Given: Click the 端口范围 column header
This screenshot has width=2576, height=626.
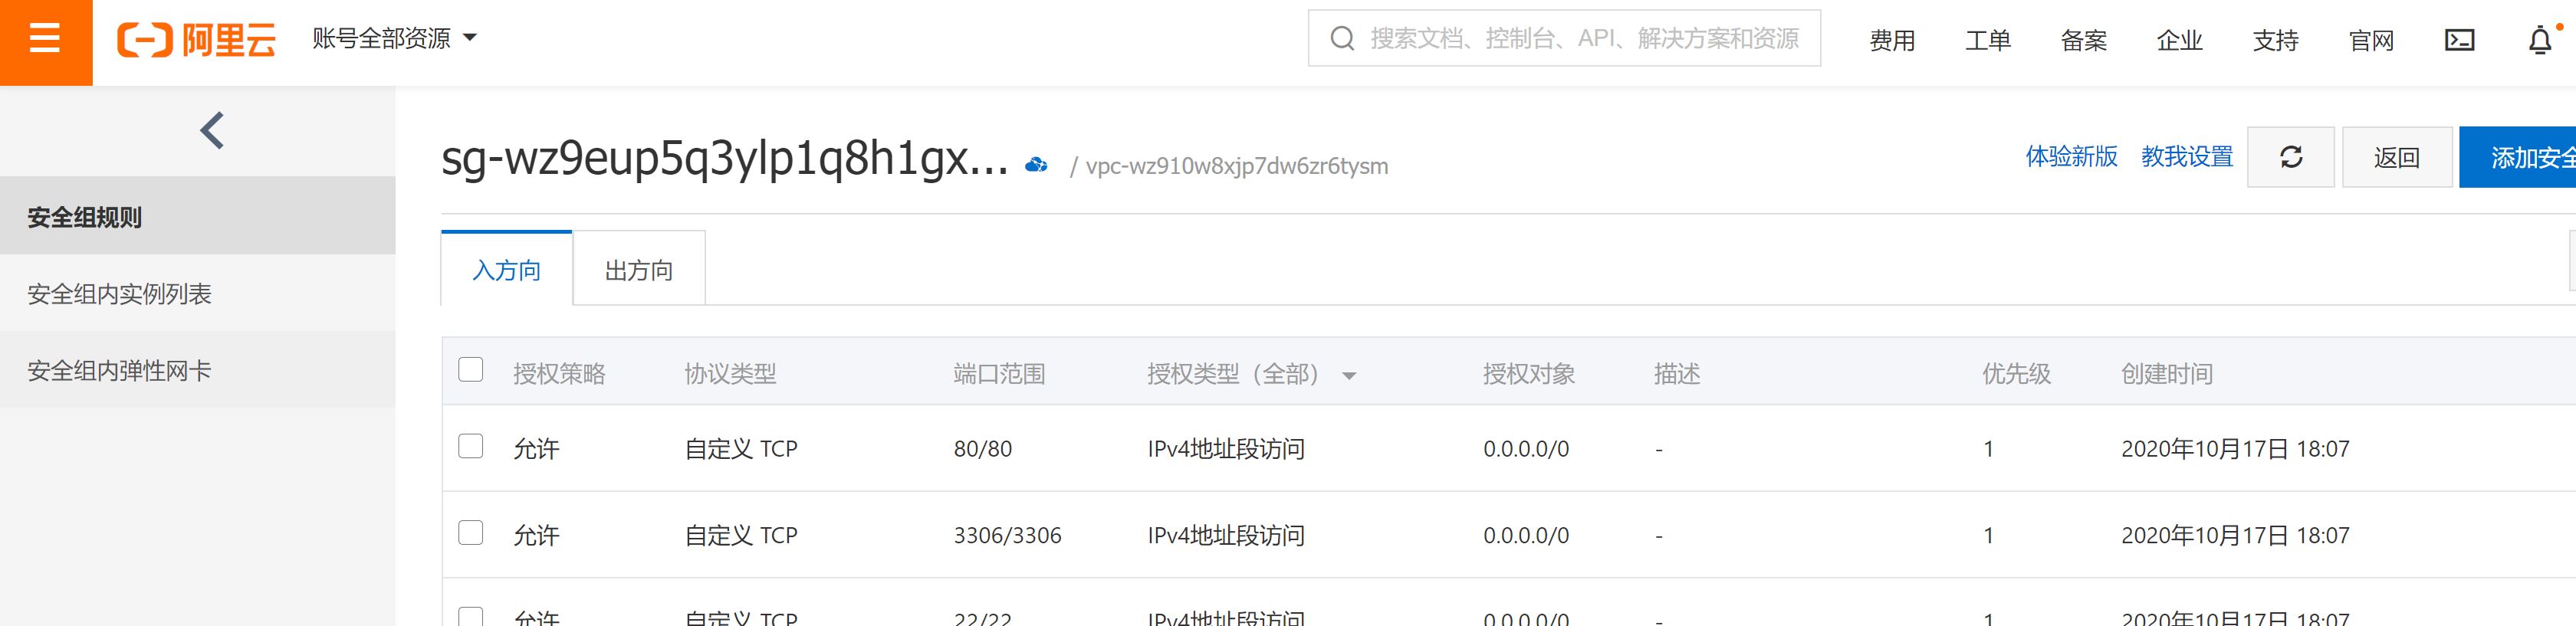Looking at the screenshot, I should (999, 374).
